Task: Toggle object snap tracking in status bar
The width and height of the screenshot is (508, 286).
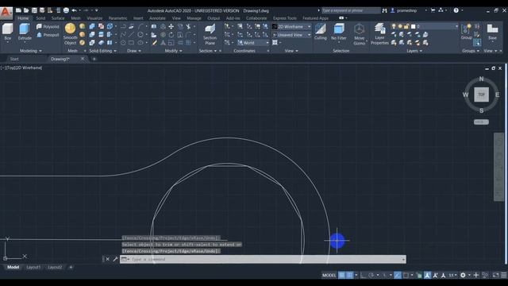Action: pyautogui.click(x=398, y=276)
